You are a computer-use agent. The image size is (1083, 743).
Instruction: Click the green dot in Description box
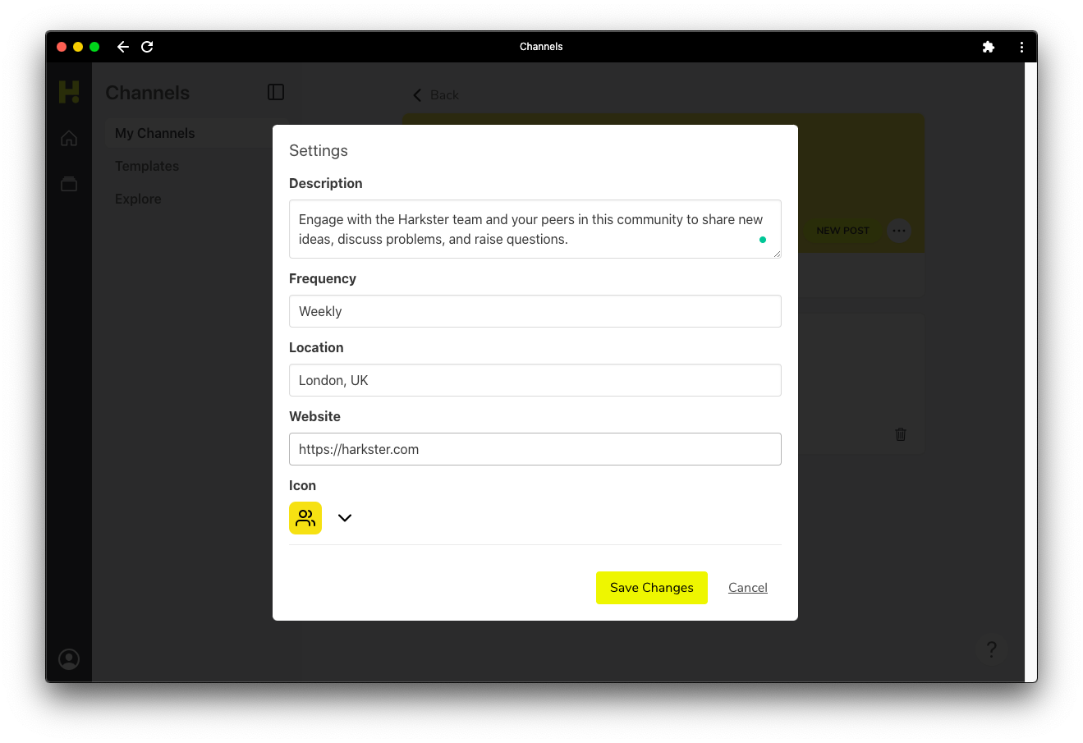[x=763, y=240]
